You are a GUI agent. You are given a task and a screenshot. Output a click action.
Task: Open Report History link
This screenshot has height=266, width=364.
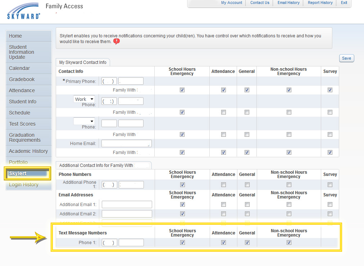coord(320,3)
